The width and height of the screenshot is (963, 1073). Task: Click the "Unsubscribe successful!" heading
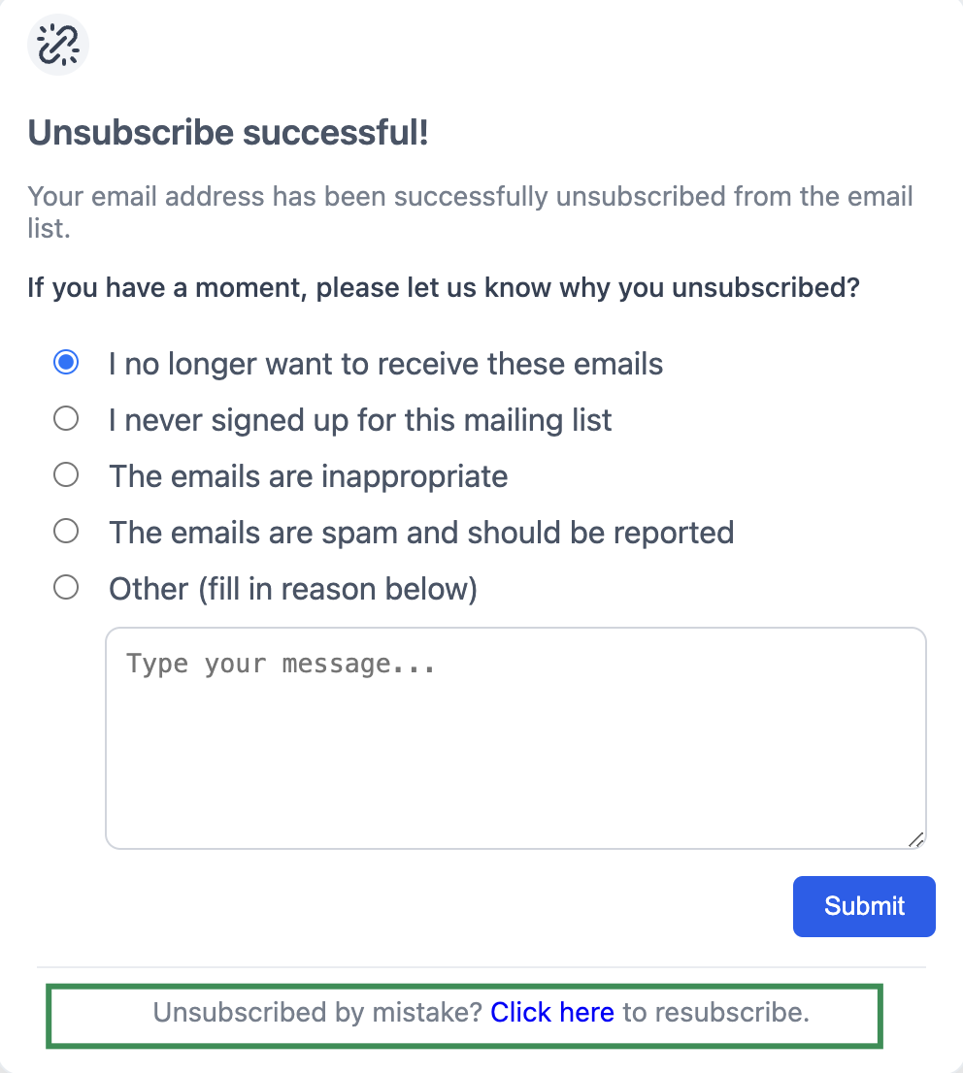tap(228, 133)
